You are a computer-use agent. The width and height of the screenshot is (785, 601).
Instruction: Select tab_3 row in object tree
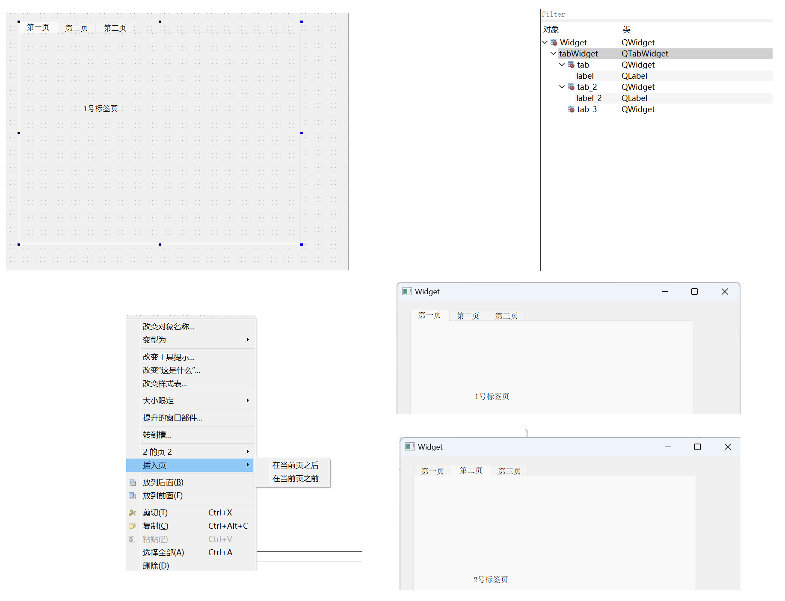(x=657, y=109)
